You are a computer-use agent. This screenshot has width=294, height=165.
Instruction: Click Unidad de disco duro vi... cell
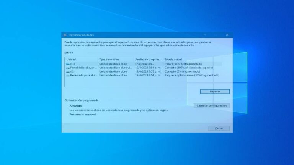[x=116, y=68]
